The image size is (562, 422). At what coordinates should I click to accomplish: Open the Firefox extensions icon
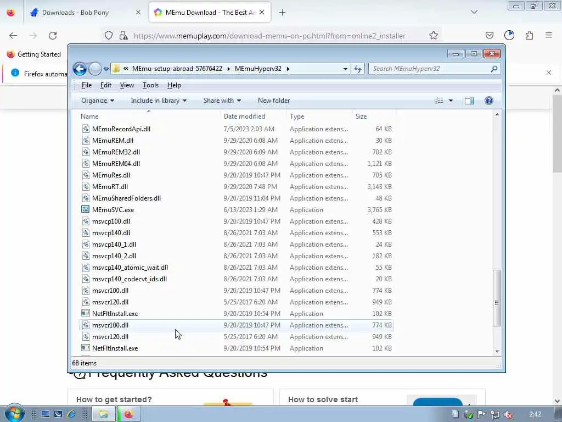click(x=529, y=35)
